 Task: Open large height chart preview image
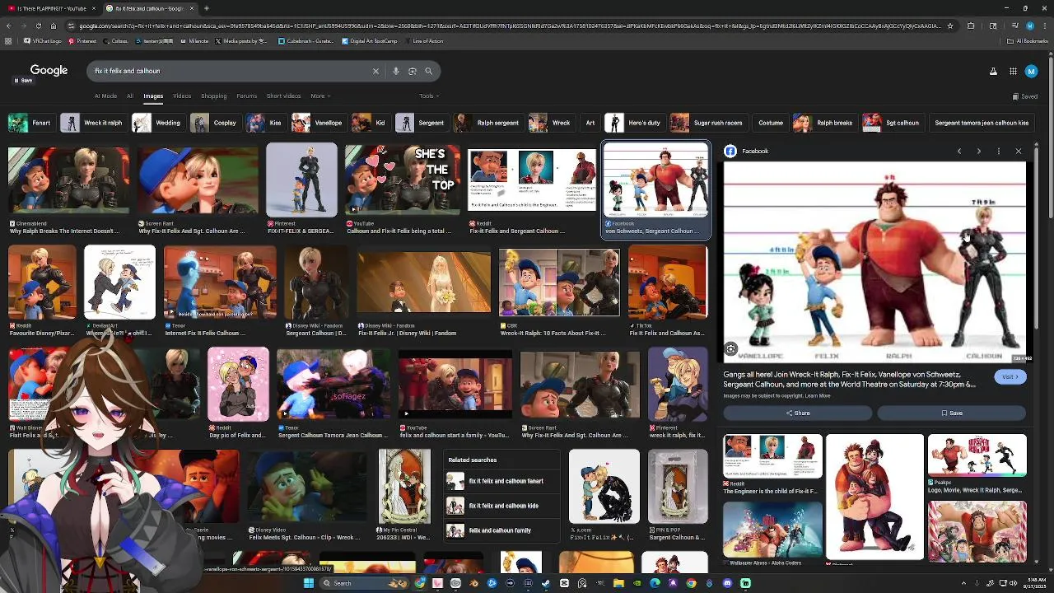click(874, 262)
